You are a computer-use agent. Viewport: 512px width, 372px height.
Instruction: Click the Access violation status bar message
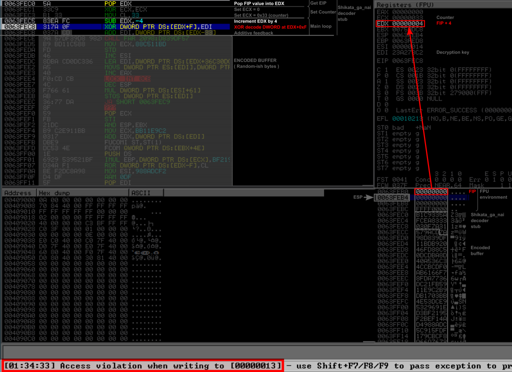pos(142,366)
